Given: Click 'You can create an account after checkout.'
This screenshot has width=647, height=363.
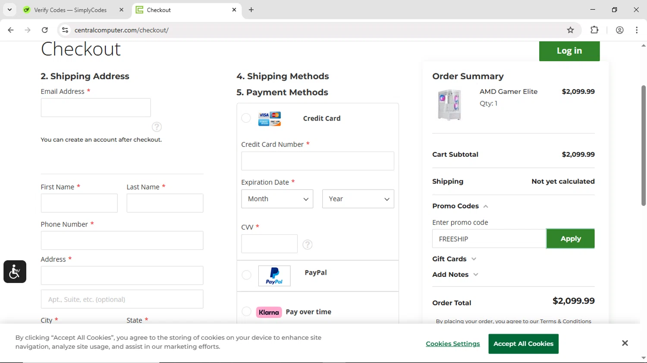Looking at the screenshot, I should coord(101,140).
